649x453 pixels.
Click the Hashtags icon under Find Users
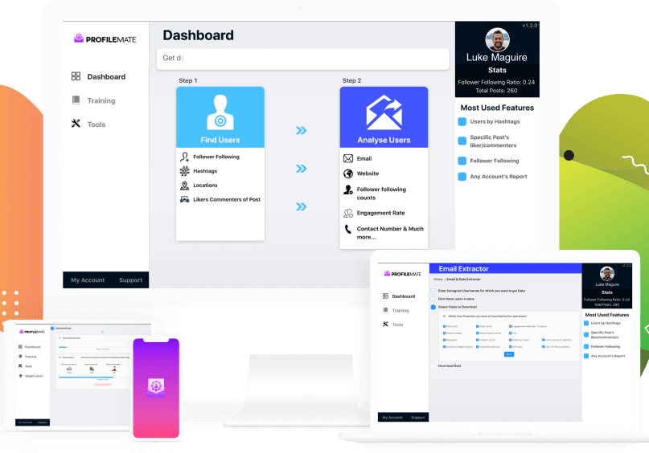point(185,171)
